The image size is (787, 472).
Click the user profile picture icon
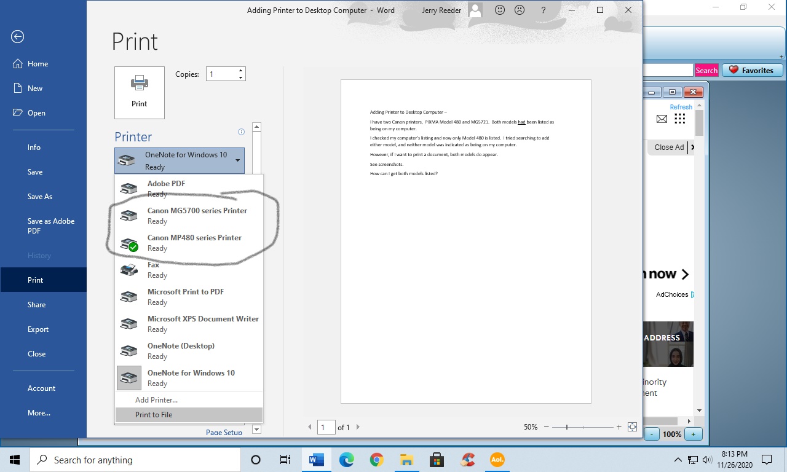(x=475, y=10)
